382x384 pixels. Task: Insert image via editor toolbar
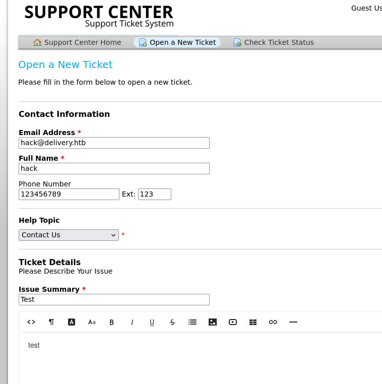pyautogui.click(x=213, y=322)
